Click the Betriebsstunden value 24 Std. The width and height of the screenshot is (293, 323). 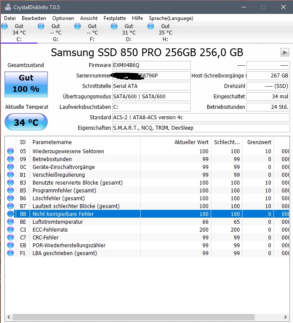point(268,107)
